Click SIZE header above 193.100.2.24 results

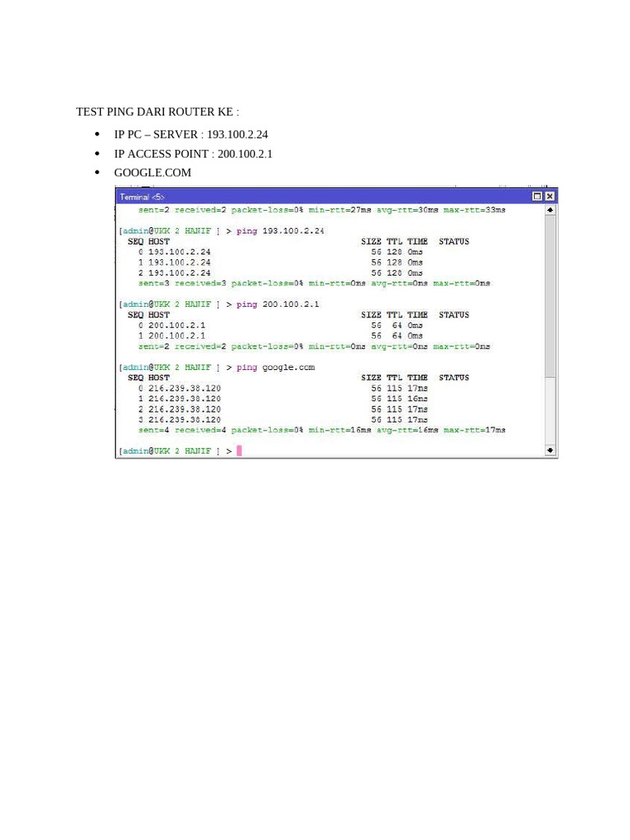pos(372,242)
